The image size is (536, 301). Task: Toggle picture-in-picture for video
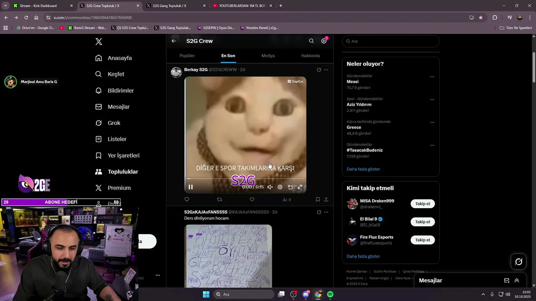pyautogui.click(x=290, y=187)
